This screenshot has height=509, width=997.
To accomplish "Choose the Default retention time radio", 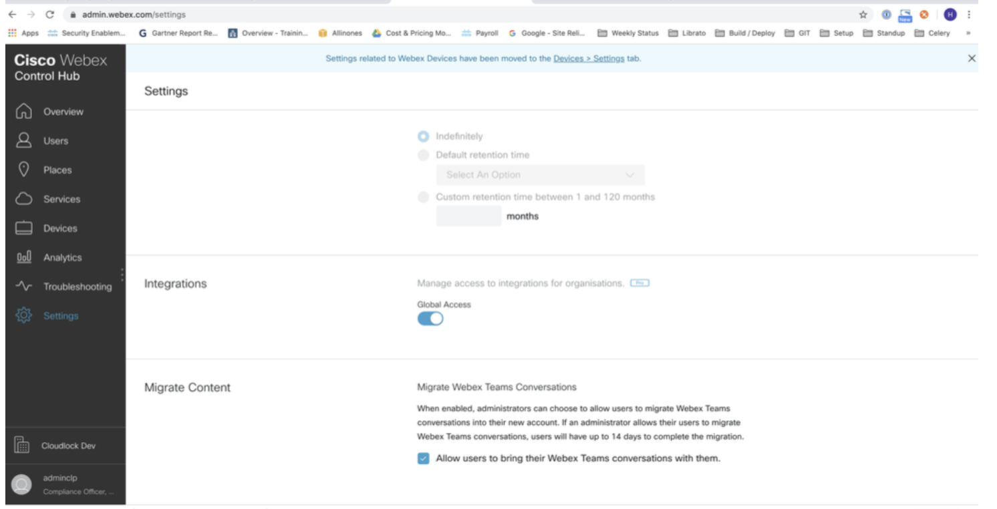I will pyautogui.click(x=423, y=155).
